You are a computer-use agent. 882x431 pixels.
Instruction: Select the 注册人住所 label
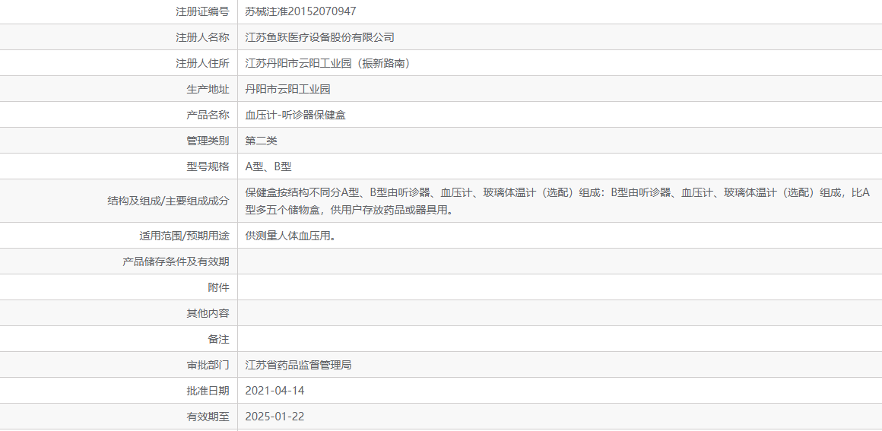point(202,63)
